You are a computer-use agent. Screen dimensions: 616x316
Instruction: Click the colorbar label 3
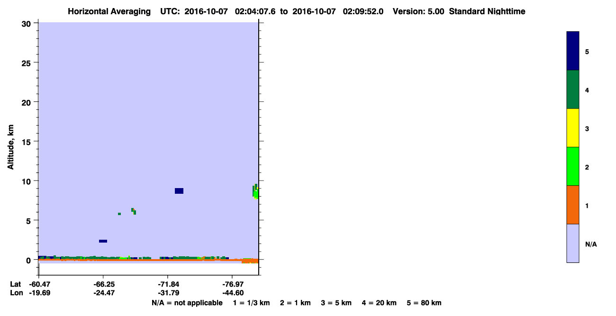pyautogui.click(x=587, y=128)
